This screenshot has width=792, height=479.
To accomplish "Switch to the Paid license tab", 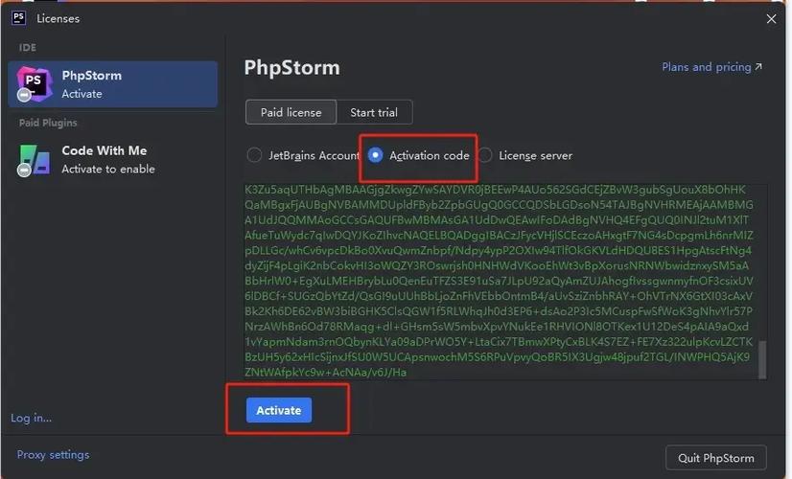I will coord(291,112).
